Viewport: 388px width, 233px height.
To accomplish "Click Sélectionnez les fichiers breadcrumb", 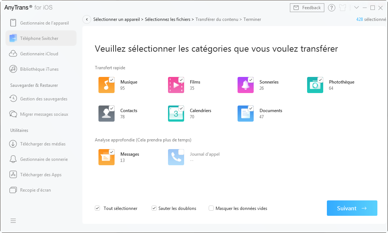I will [x=168, y=19].
